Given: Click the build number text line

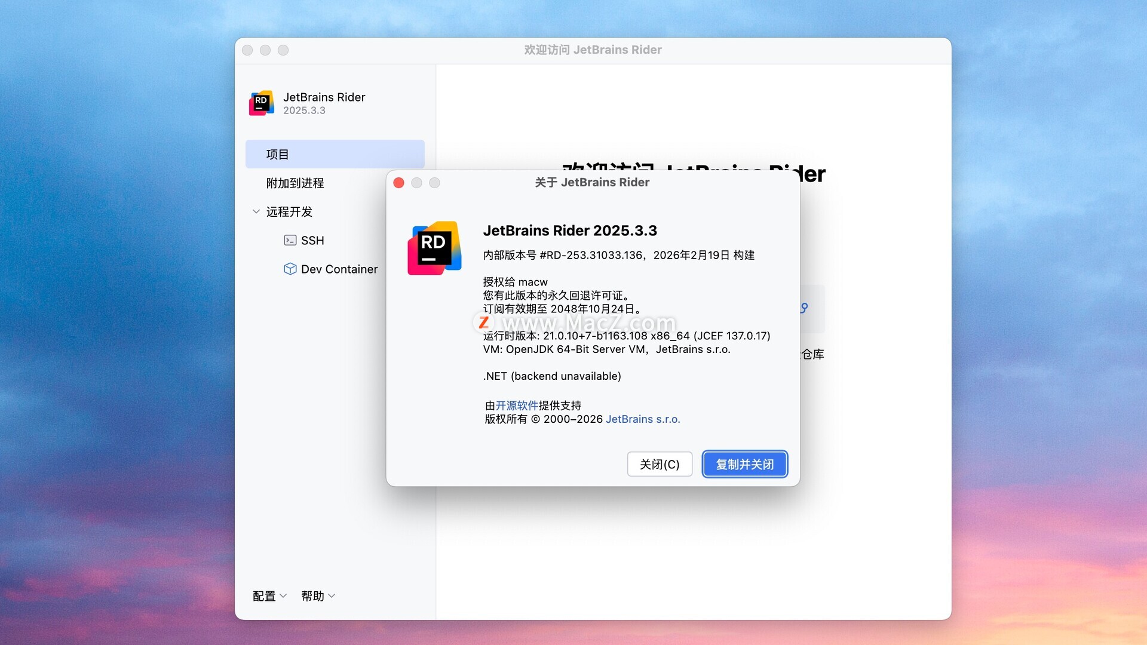Looking at the screenshot, I should 618,255.
